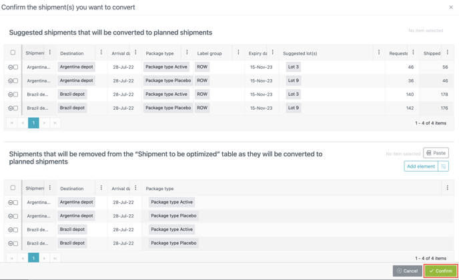This screenshot has height=280, width=459.
Task: Expand the first Argentina row in the top table
Action: [11, 67]
